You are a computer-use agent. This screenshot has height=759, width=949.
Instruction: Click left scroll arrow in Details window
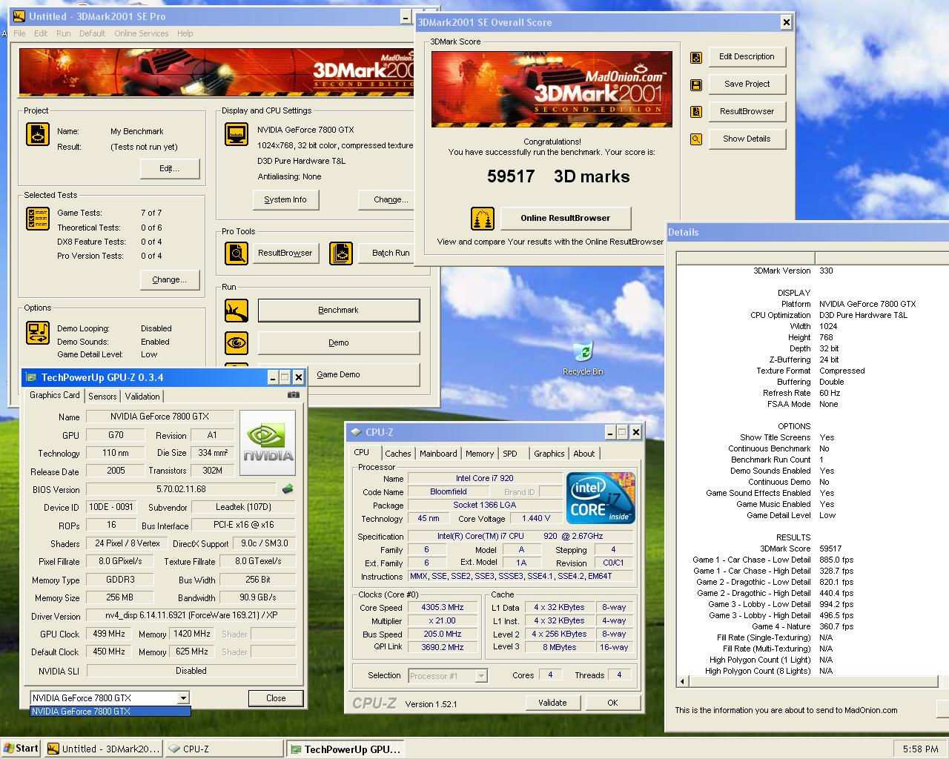pos(681,683)
